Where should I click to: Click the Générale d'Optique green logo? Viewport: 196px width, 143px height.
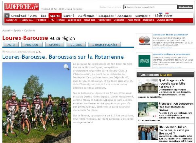tap(144, 61)
